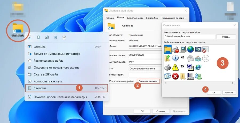Choose the settings list panel icon
The image size is (240, 123).
(190, 76)
